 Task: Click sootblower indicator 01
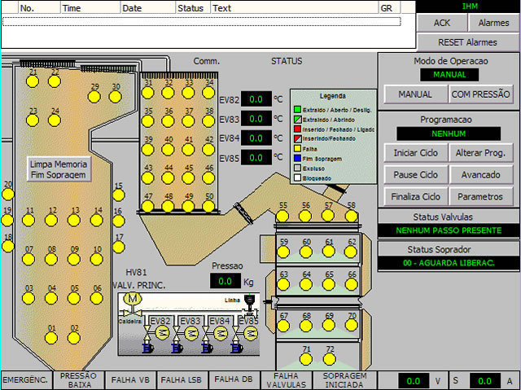pos(51,338)
